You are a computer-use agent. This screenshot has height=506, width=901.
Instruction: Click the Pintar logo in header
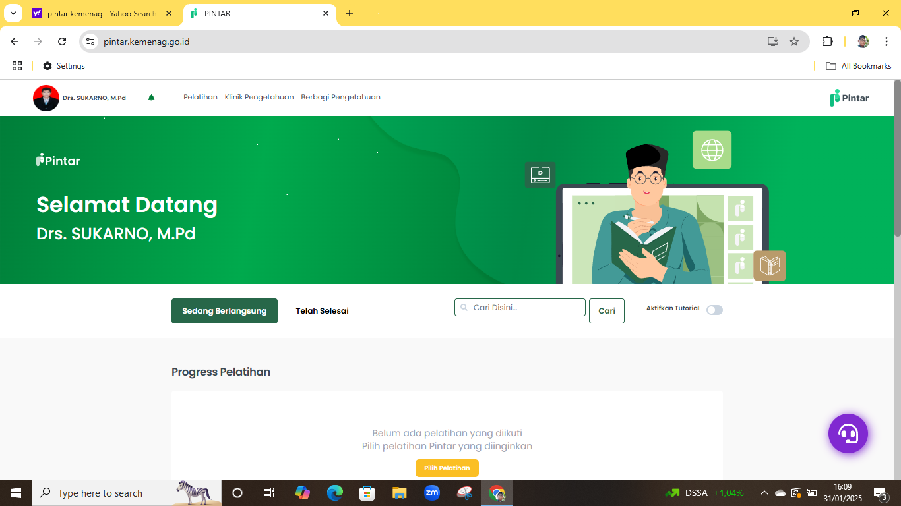tap(849, 98)
